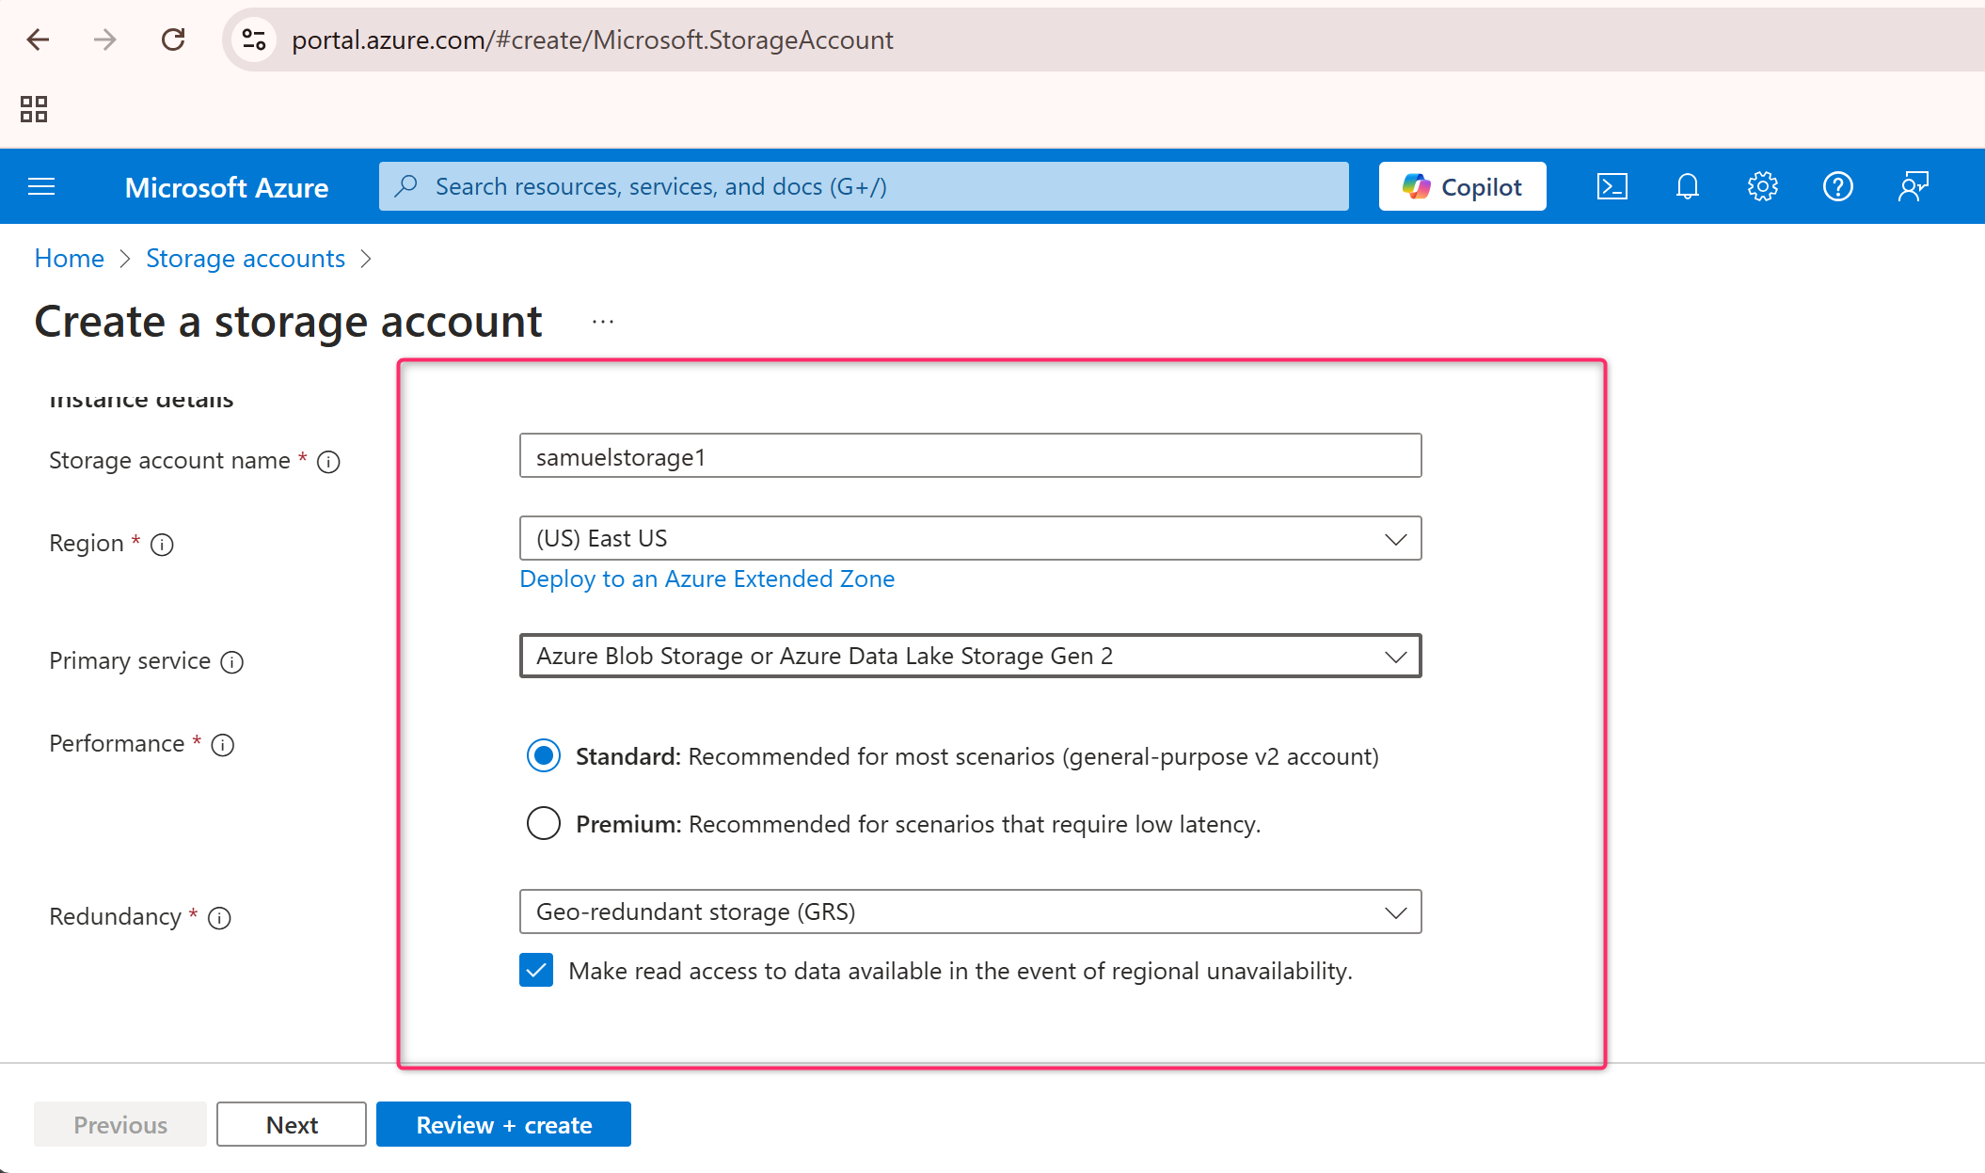This screenshot has width=1985, height=1173.
Task: Click the Region info icon
Action: coord(162,545)
